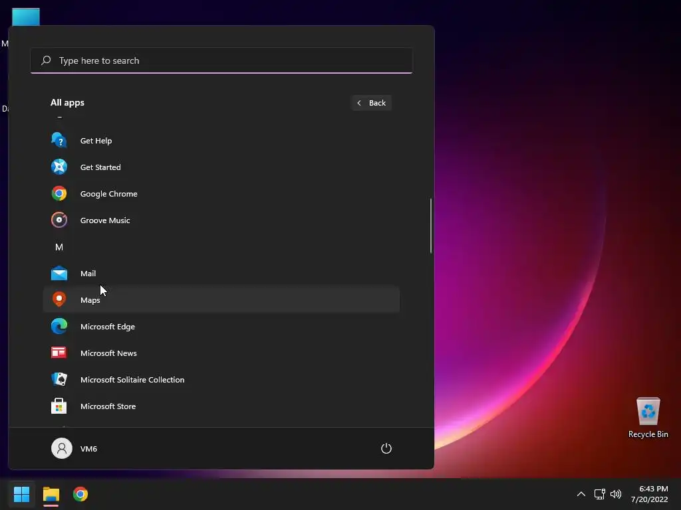
Task: Click the power button icon
Action: coord(386,448)
